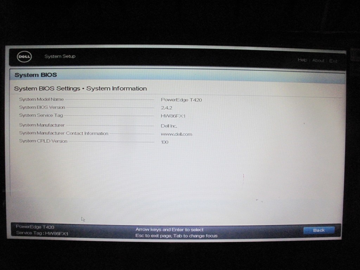
Task: Select the System BIOS Version label
Action: coord(42,107)
